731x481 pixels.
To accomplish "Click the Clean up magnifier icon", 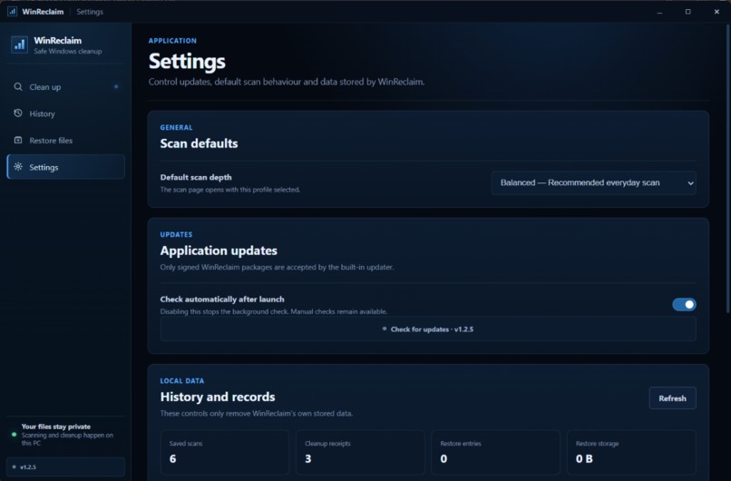I will tap(18, 87).
